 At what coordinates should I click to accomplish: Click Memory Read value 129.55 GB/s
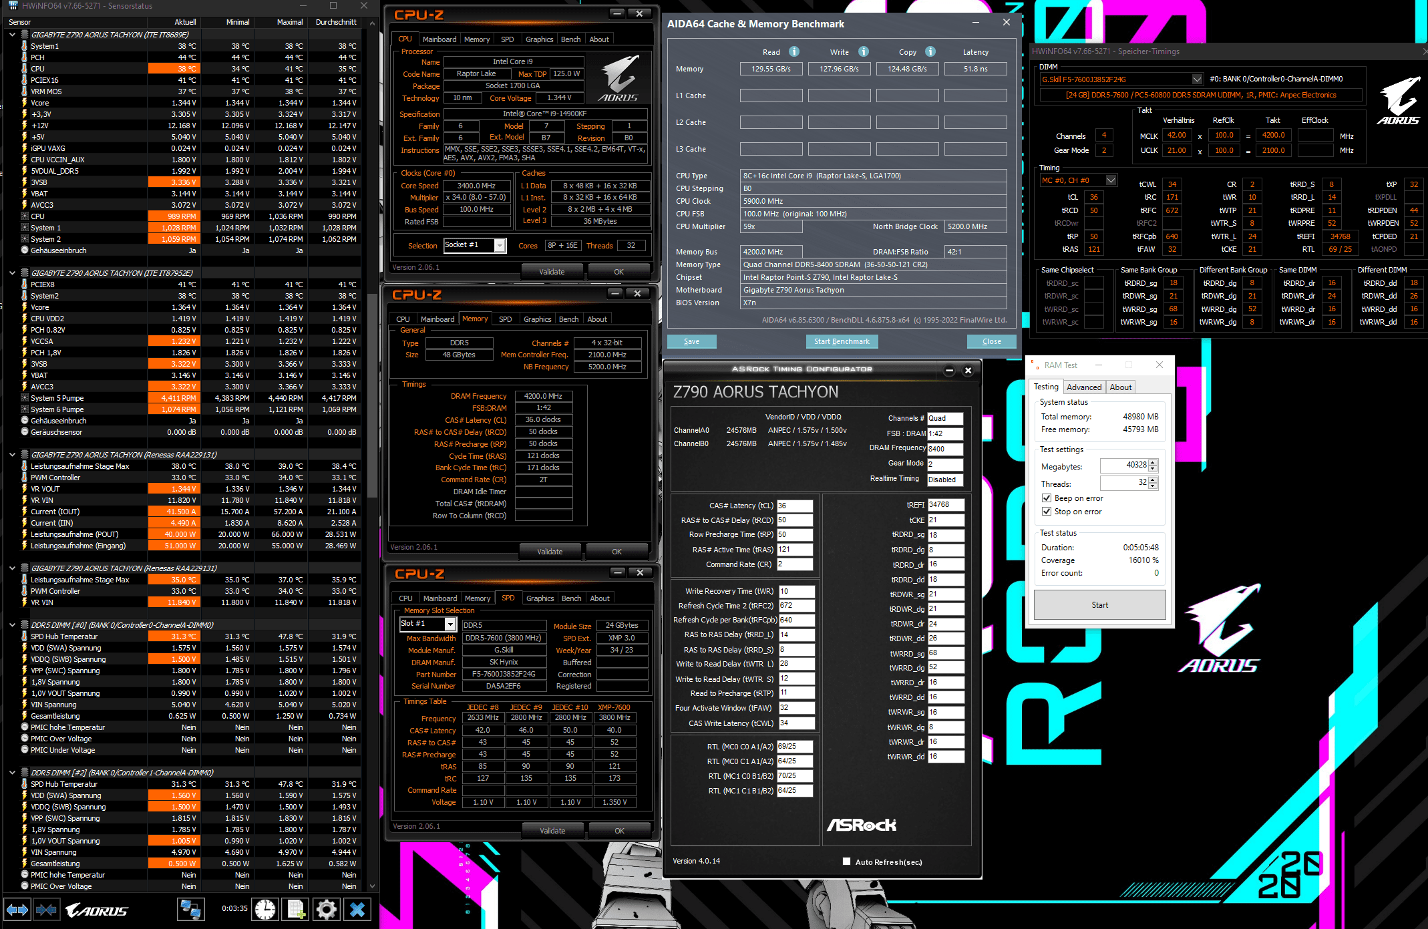coord(771,69)
